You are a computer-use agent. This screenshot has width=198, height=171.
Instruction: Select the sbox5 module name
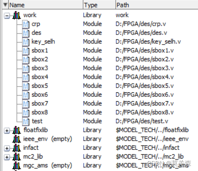pyautogui.click(x=40, y=86)
